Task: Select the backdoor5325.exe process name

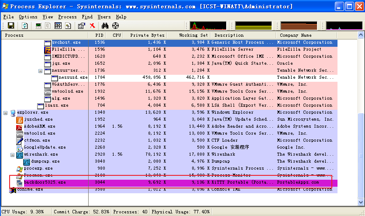Action: coord(45,182)
